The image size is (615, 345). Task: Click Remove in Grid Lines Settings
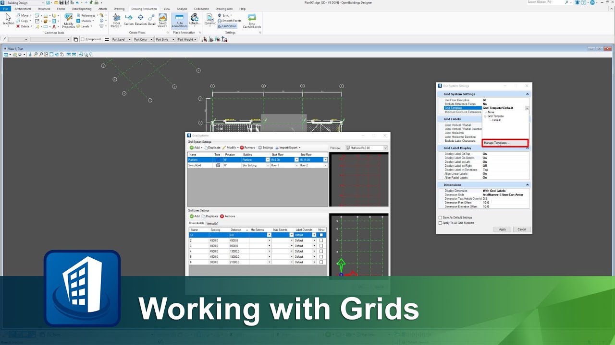tap(227, 216)
